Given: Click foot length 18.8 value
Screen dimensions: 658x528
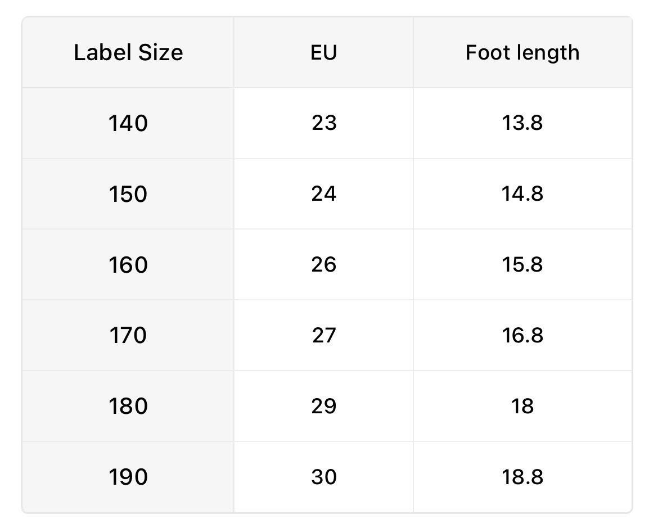Looking at the screenshot, I should [x=522, y=477].
